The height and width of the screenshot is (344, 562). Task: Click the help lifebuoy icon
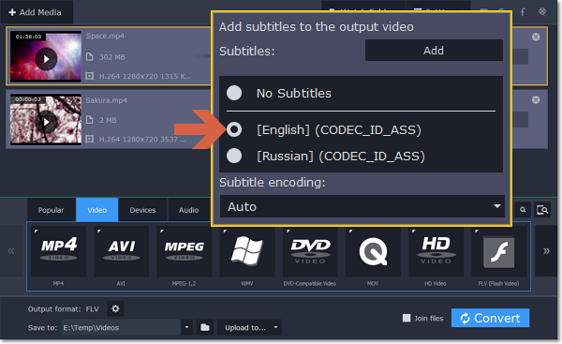[542, 12]
